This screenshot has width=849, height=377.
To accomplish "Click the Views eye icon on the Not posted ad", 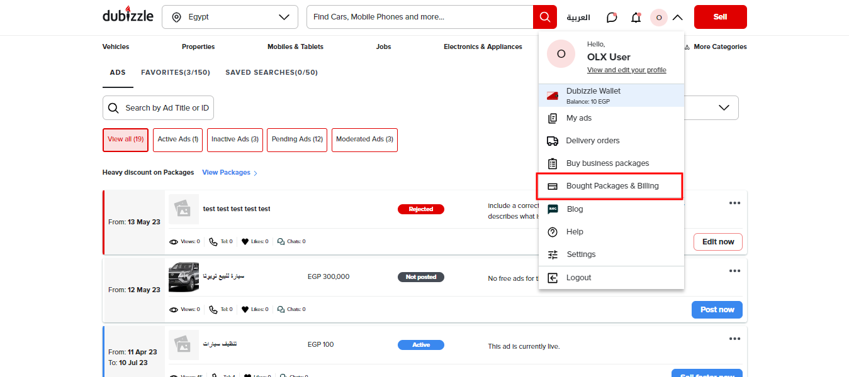I will [174, 309].
